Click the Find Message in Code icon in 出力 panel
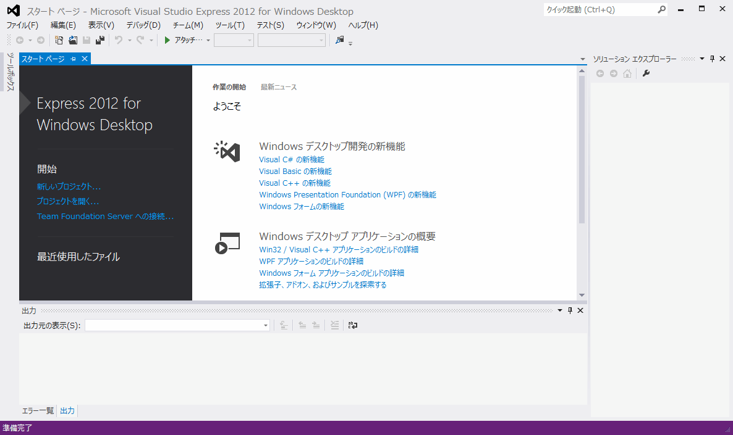 click(x=284, y=325)
